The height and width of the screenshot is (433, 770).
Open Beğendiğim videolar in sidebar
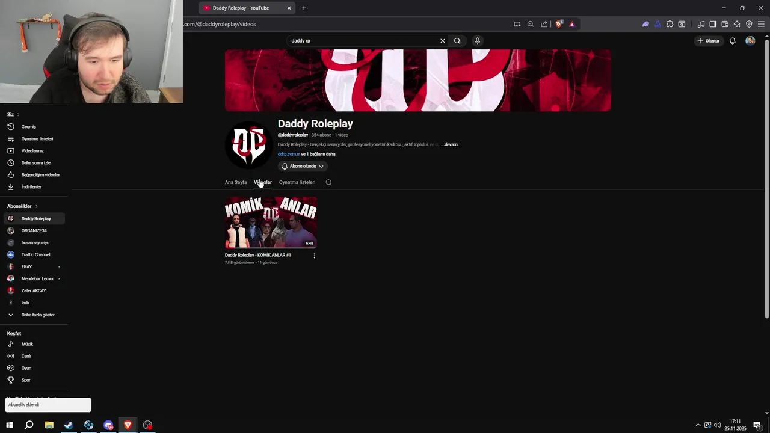(34, 175)
